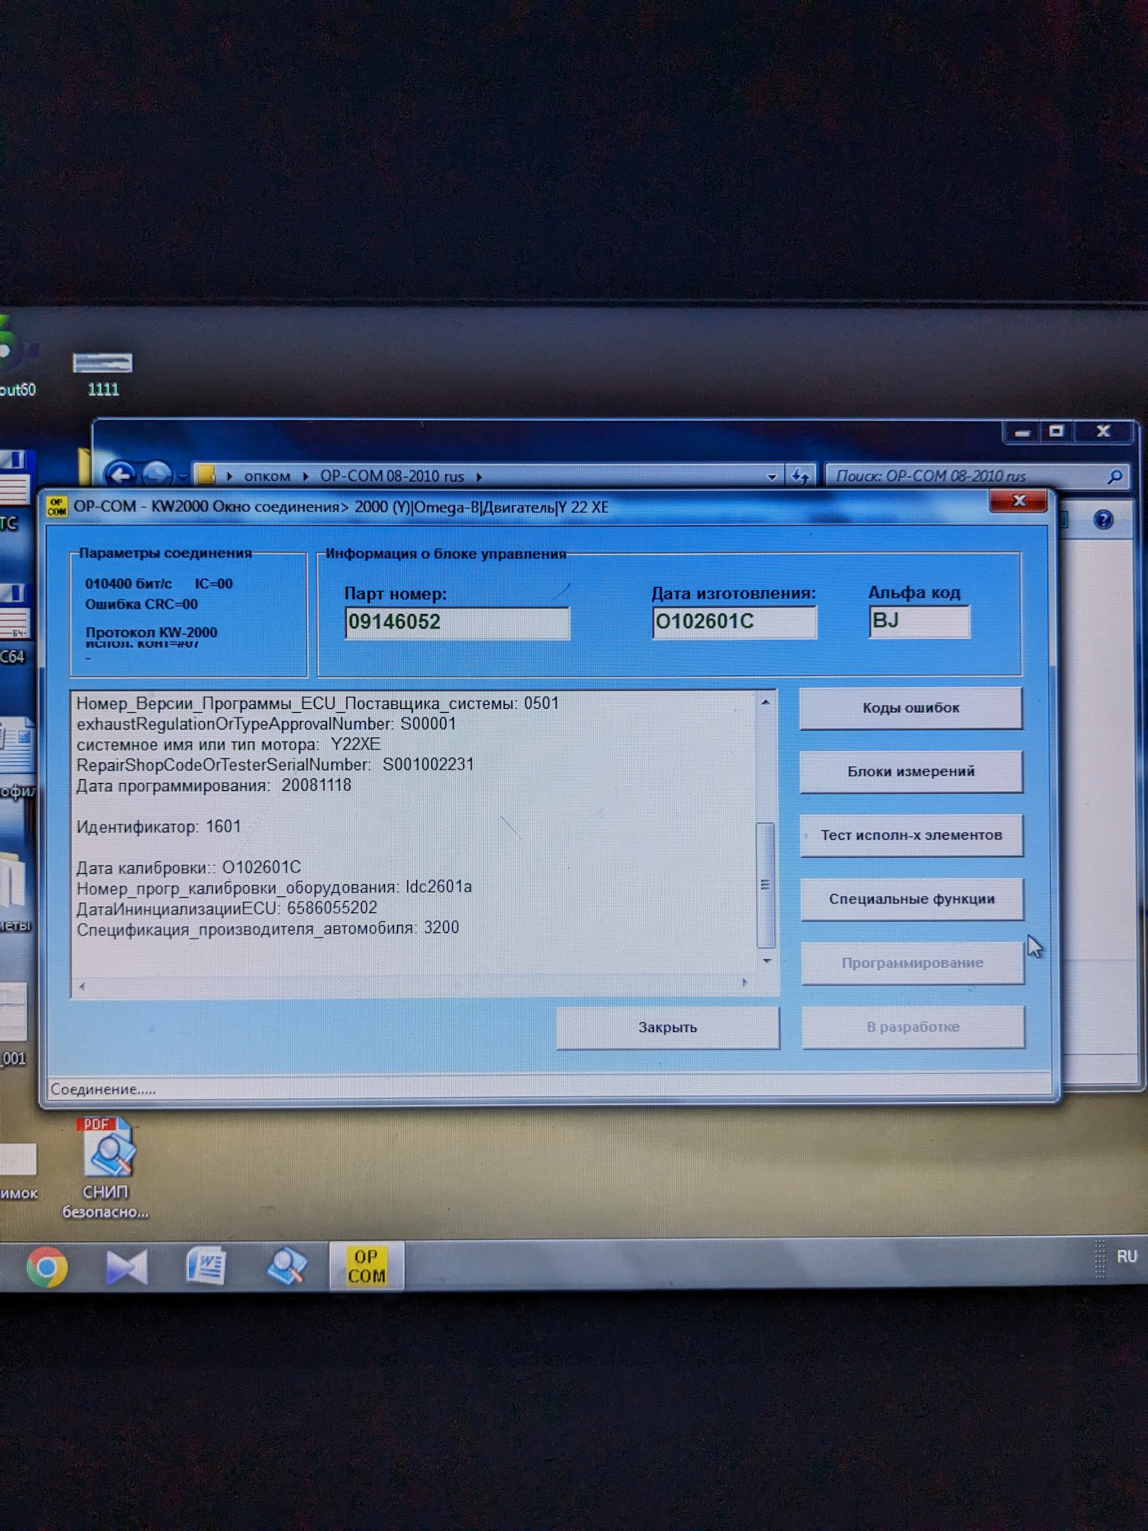Image resolution: width=1148 pixels, height=1531 pixels.
Task: Start Тест исполн-х элементов actuator test
Action: 911,836
